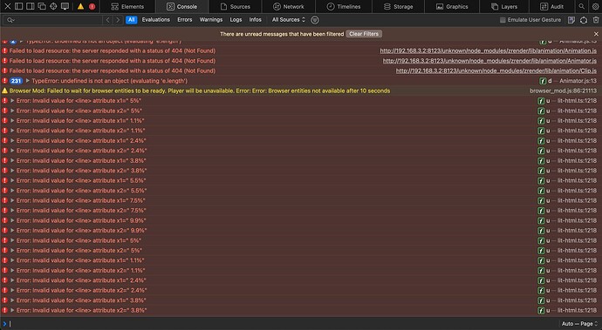Click function icon on x1=" 7.5%" row
602x330 pixels.
click(541, 200)
